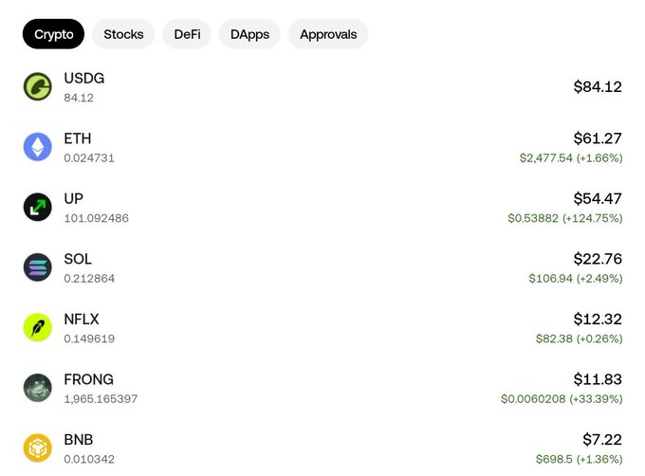The image size is (645, 476).
Task: Click the $61.27 ETH value
Action: click(598, 138)
